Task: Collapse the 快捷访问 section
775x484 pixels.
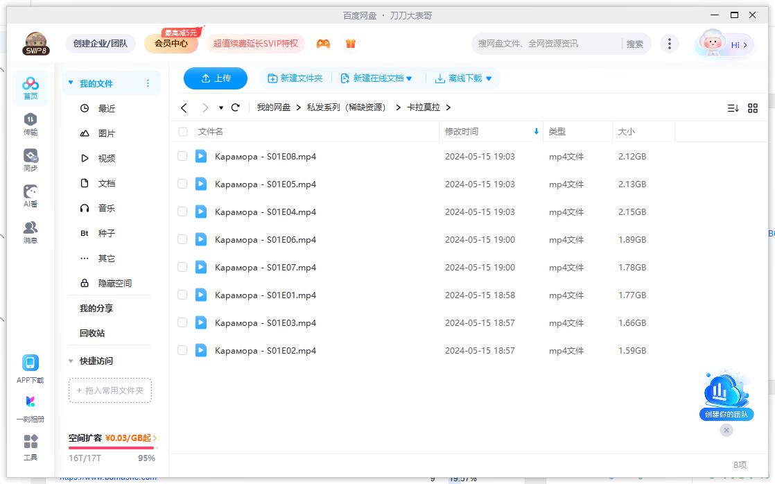Action: 71,361
